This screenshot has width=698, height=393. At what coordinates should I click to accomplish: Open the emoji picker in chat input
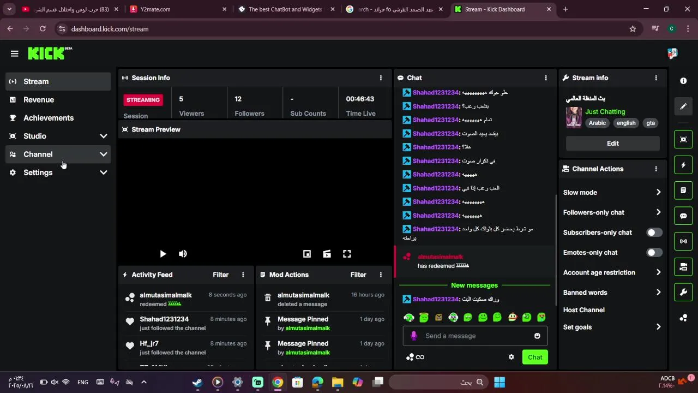point(537,336)
